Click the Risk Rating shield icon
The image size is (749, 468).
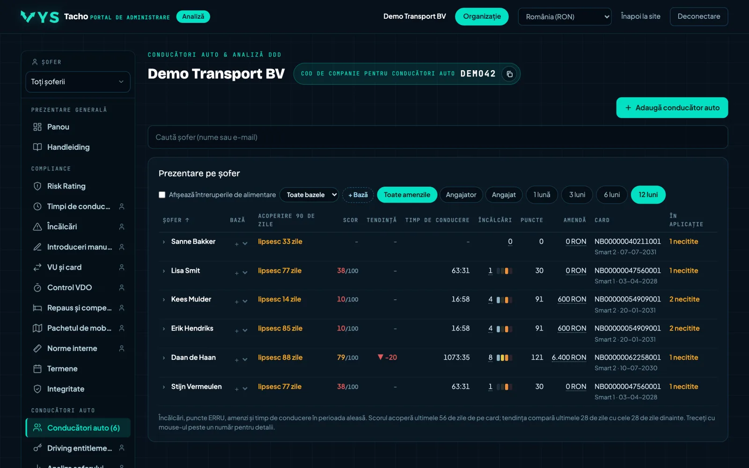[x=37, y=186]
